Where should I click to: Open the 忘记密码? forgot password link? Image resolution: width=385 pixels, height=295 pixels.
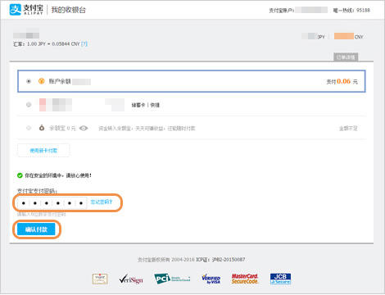click(x=102, y=202)
